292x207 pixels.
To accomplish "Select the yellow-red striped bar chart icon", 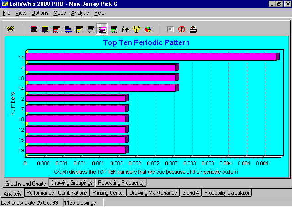I will (x=45, y=29).
